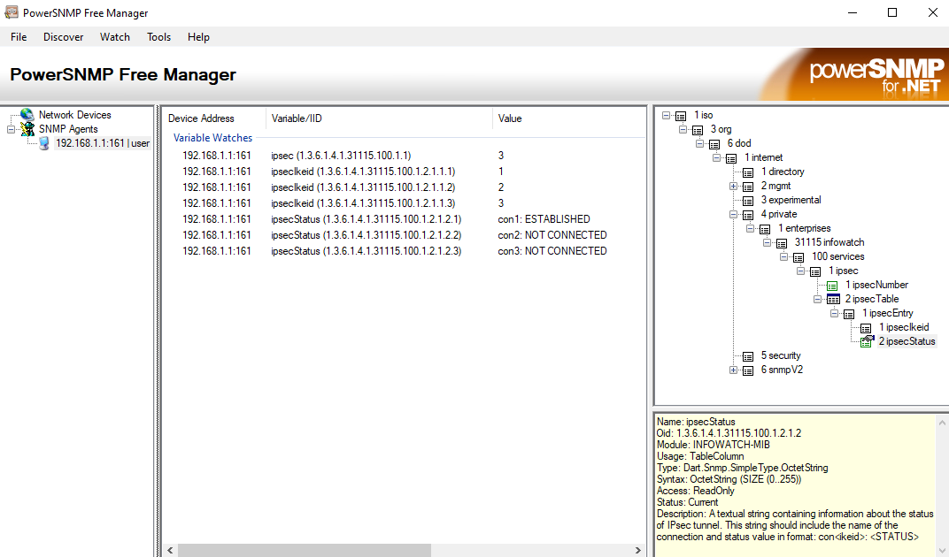Click the ipsecStatus watched-column icon
Viewport: 949px width, 557px height.
[867, 341]
